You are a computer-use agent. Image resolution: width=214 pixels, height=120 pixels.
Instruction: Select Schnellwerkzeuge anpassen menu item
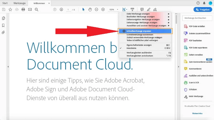[x=145, y=31]
